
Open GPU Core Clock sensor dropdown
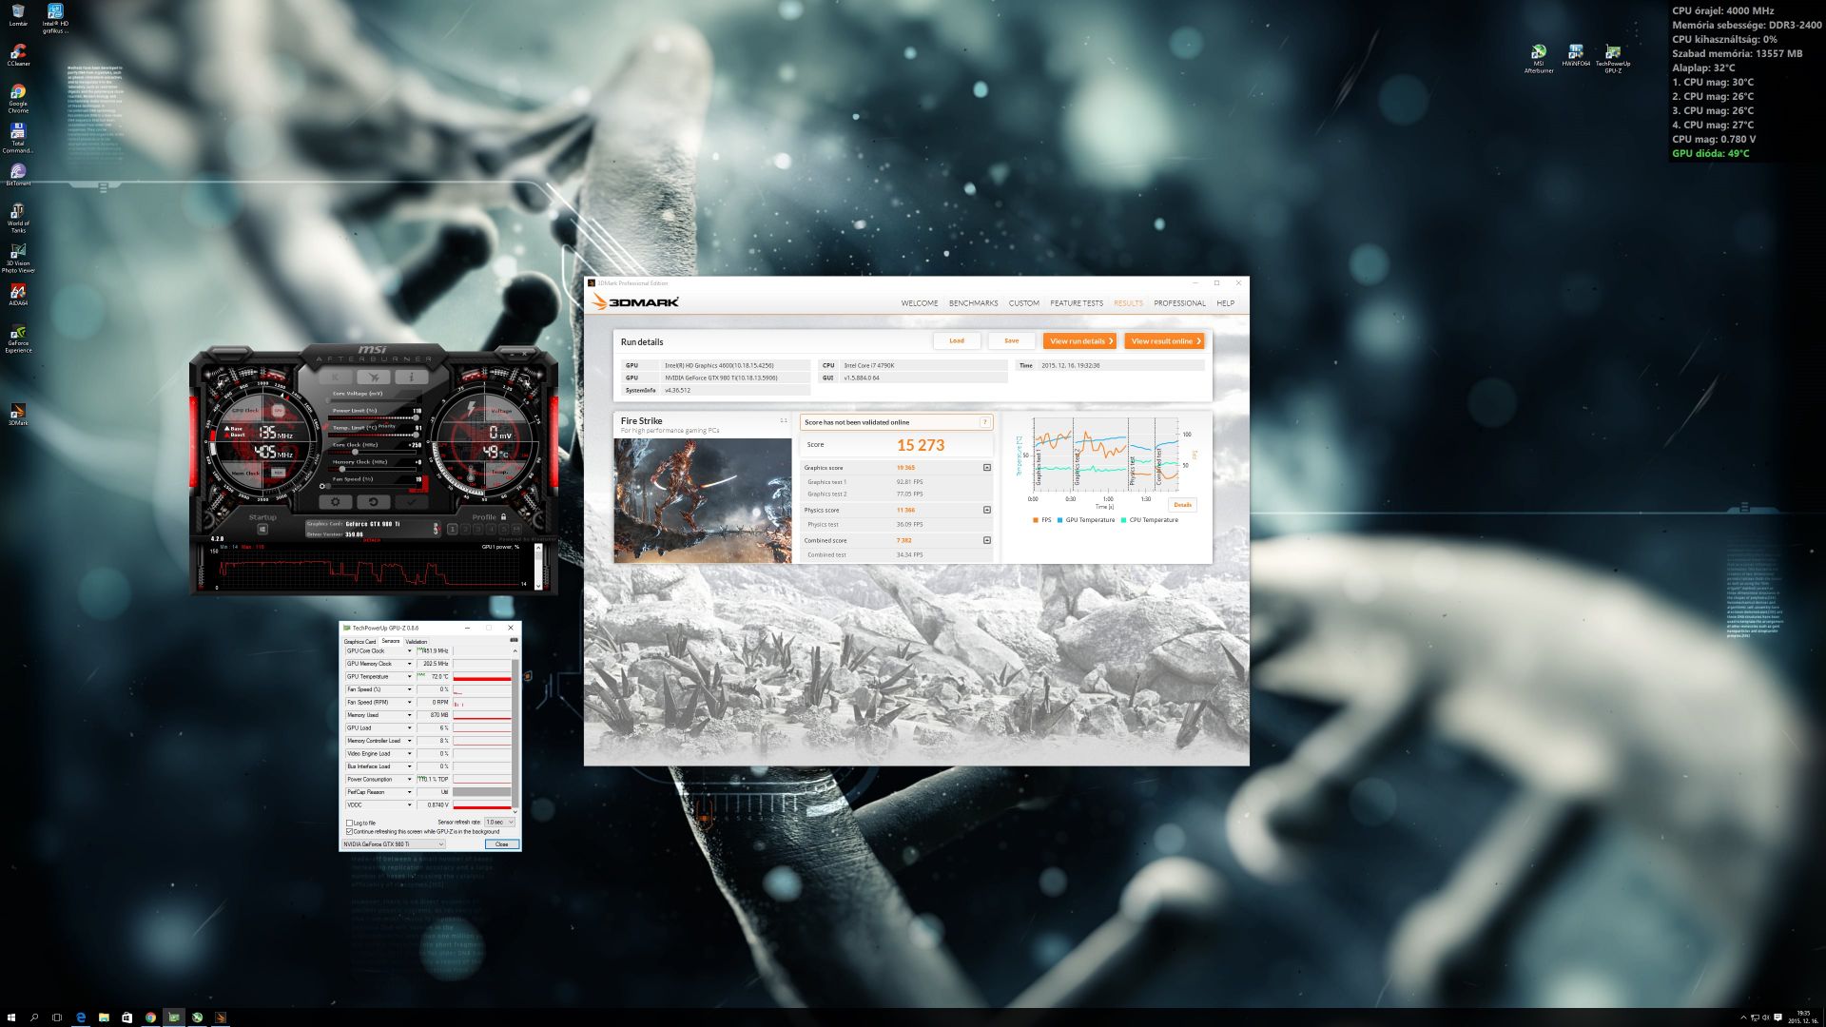point(410,650)
